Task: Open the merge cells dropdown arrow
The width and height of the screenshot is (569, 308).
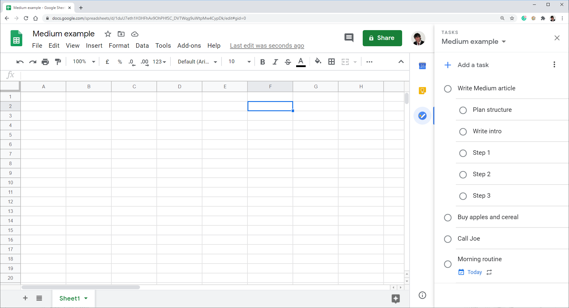Action: point(355,62)
